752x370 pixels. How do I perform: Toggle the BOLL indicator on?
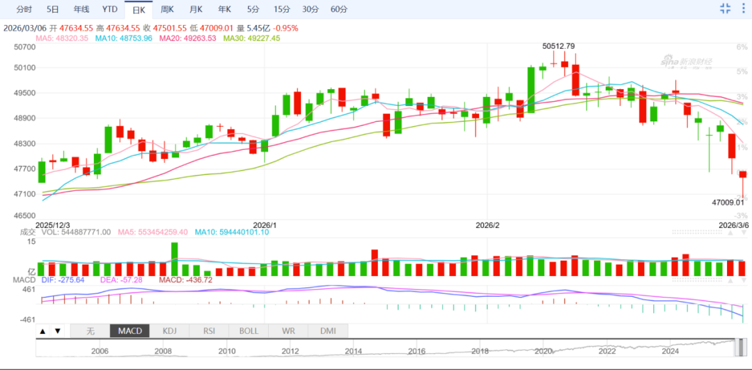249,331
